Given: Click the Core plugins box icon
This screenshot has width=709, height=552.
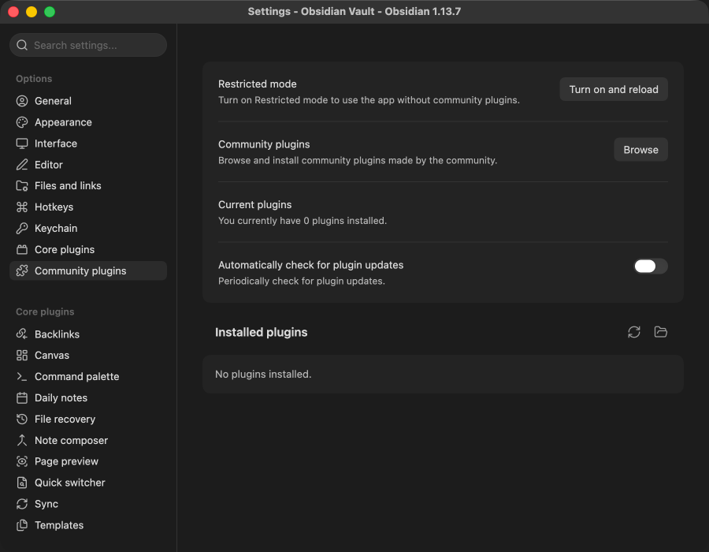Looking at the screenshot, I should (22, 249).
